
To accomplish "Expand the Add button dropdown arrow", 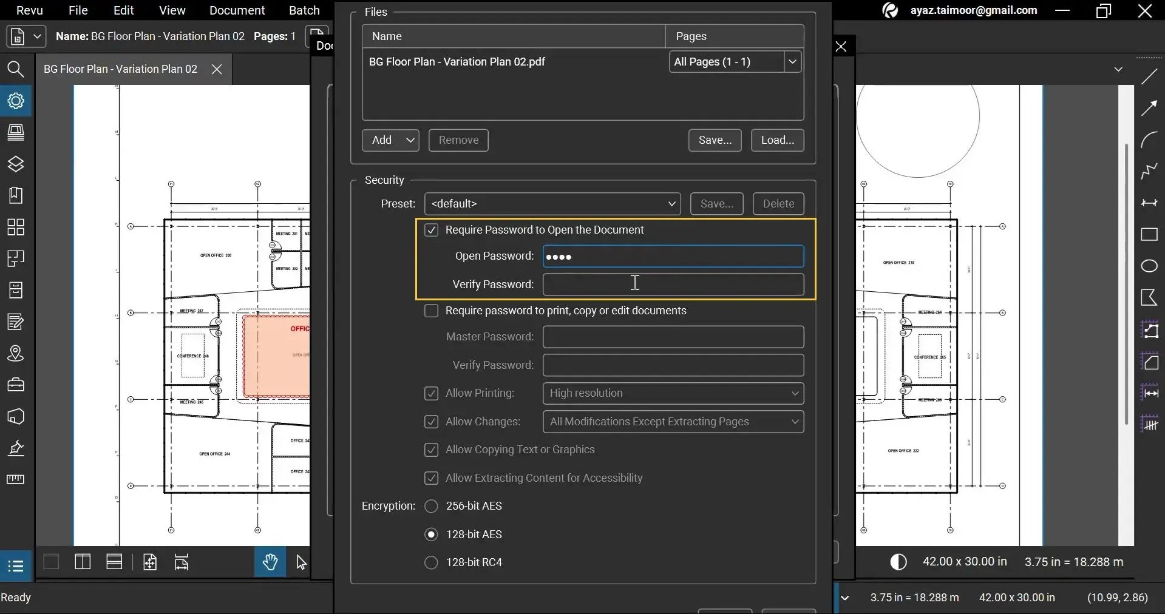I will [x=410, y=140].
